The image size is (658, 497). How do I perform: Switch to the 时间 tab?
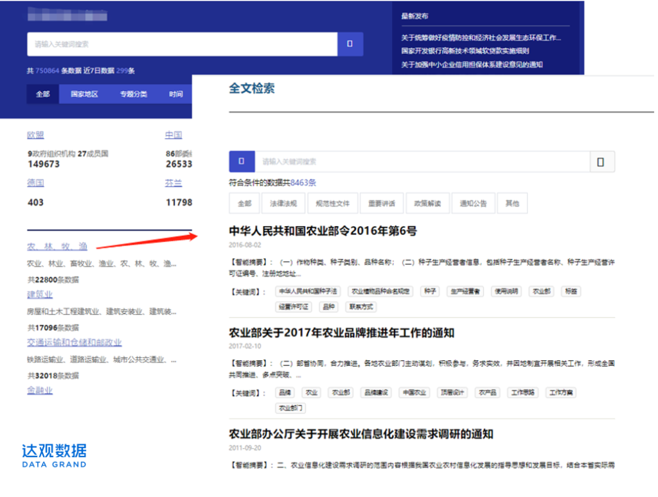click(175, 94)
